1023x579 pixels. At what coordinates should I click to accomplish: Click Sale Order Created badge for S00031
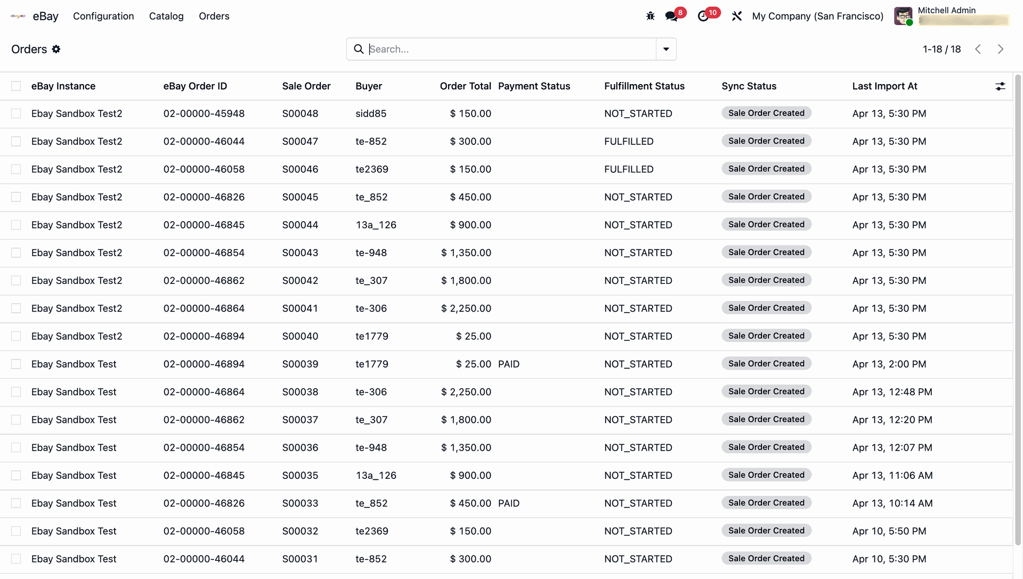click(766, 558)
